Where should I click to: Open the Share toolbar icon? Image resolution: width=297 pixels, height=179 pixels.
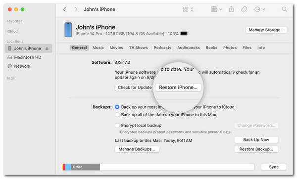[232, 9]
